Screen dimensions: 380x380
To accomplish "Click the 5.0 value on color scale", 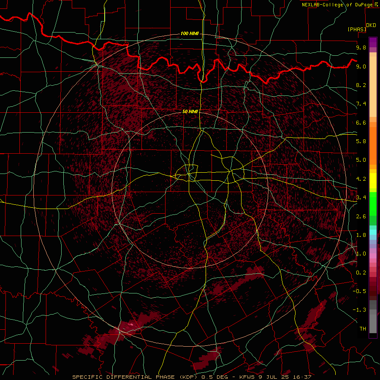I will tap(361, 160).
